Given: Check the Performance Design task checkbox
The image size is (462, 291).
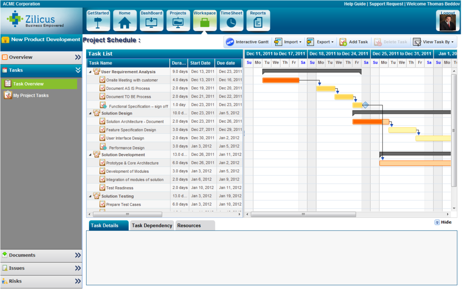Looking at the screenshot, I should click(x=102, y=146).
